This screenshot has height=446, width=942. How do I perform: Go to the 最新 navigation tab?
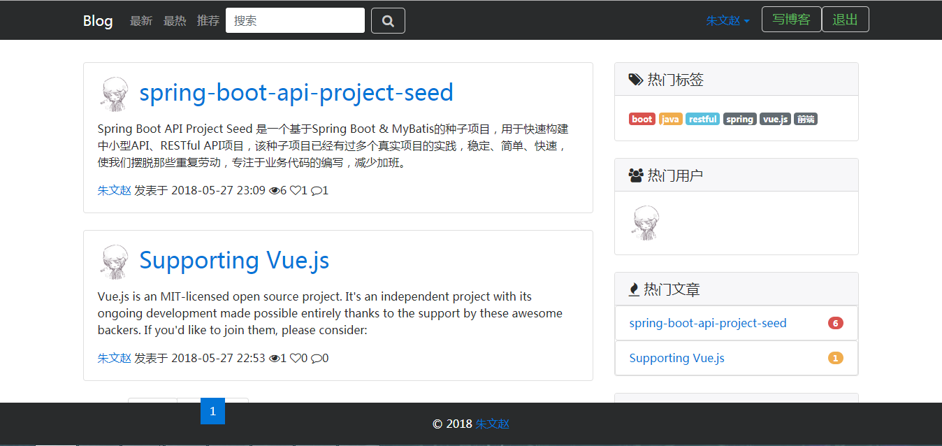tap(141, 20)
